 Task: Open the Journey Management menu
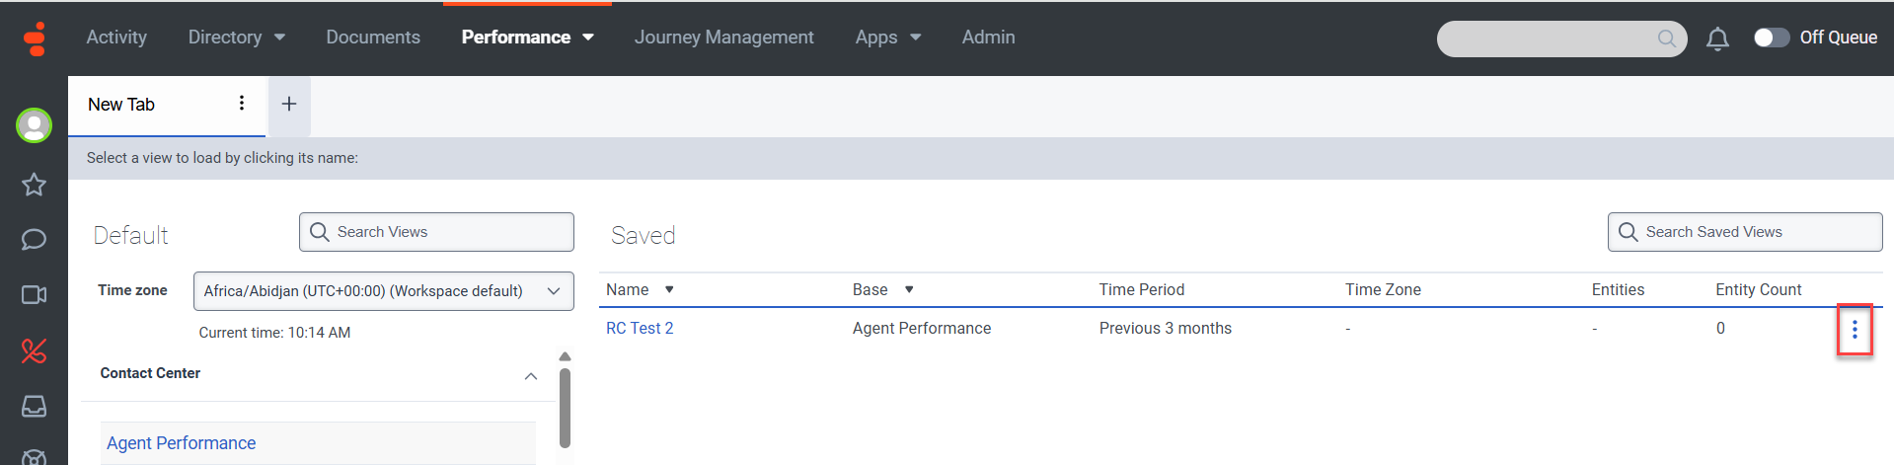723,38
